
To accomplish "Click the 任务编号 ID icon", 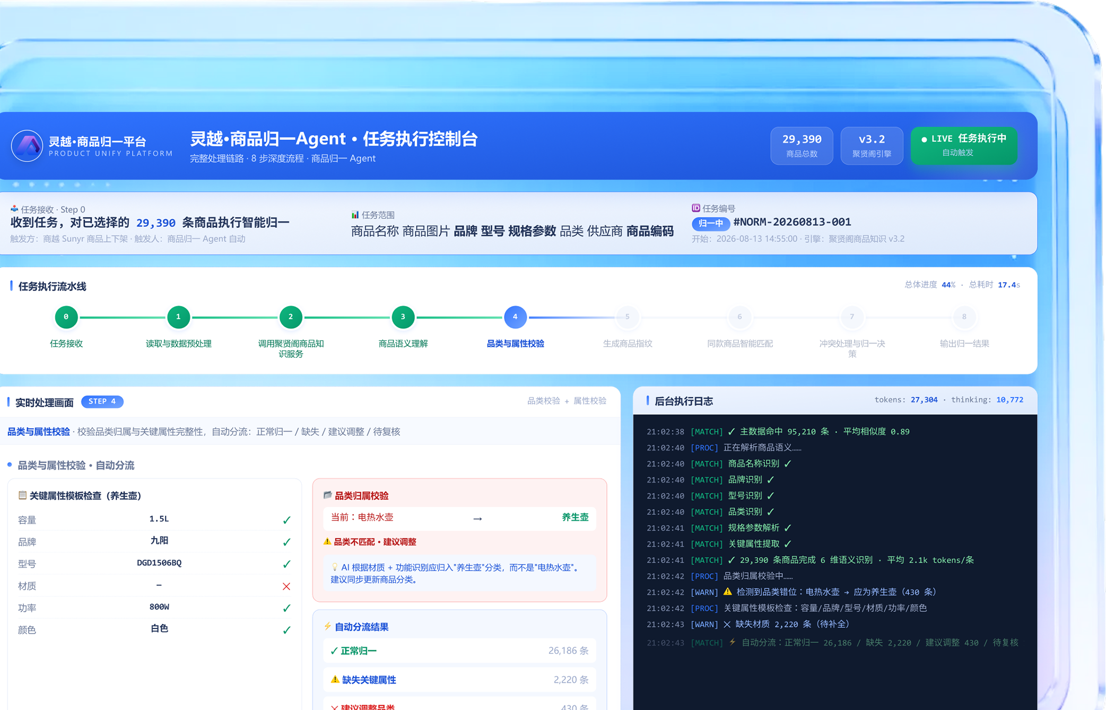I will (696, 208).
